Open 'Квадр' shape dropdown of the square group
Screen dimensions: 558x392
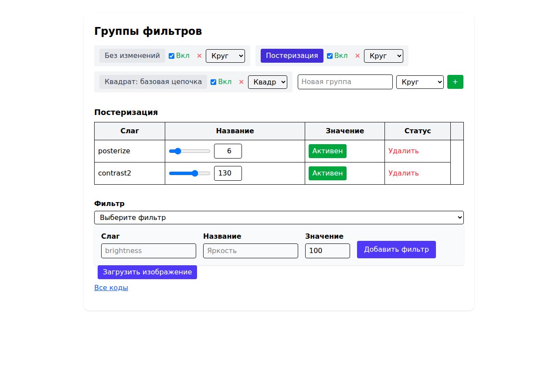[268, 82]
